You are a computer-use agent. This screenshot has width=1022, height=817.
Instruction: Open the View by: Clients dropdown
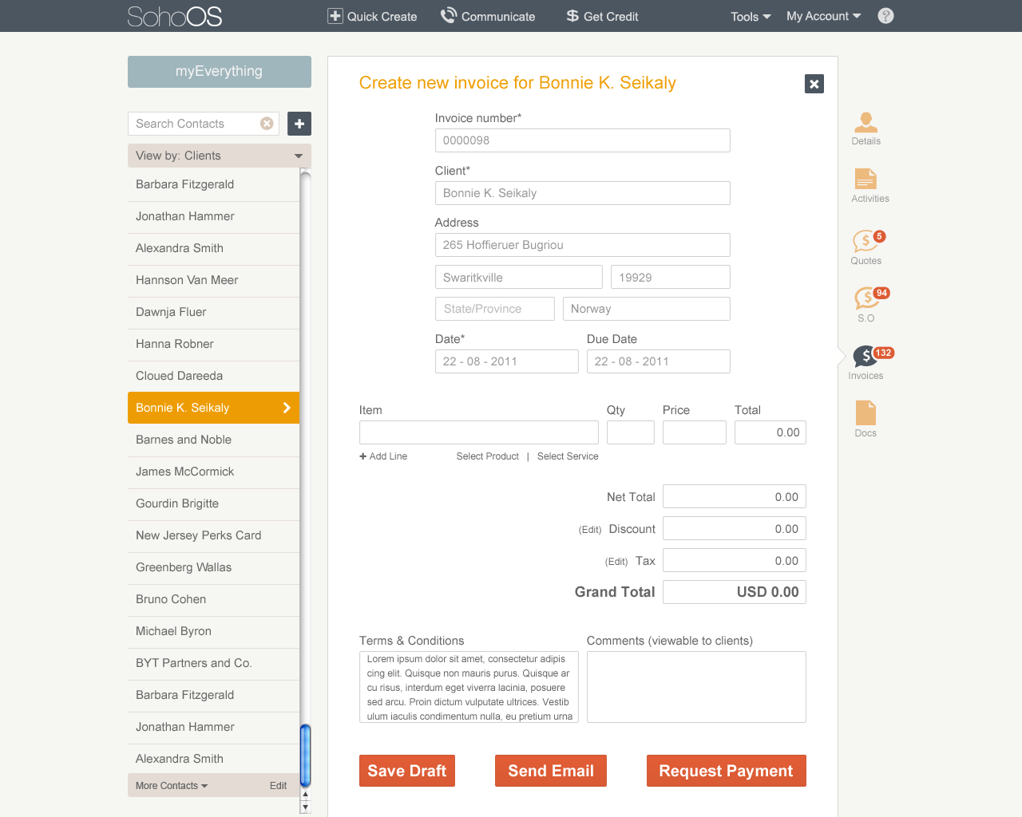[x=220, y=156]
